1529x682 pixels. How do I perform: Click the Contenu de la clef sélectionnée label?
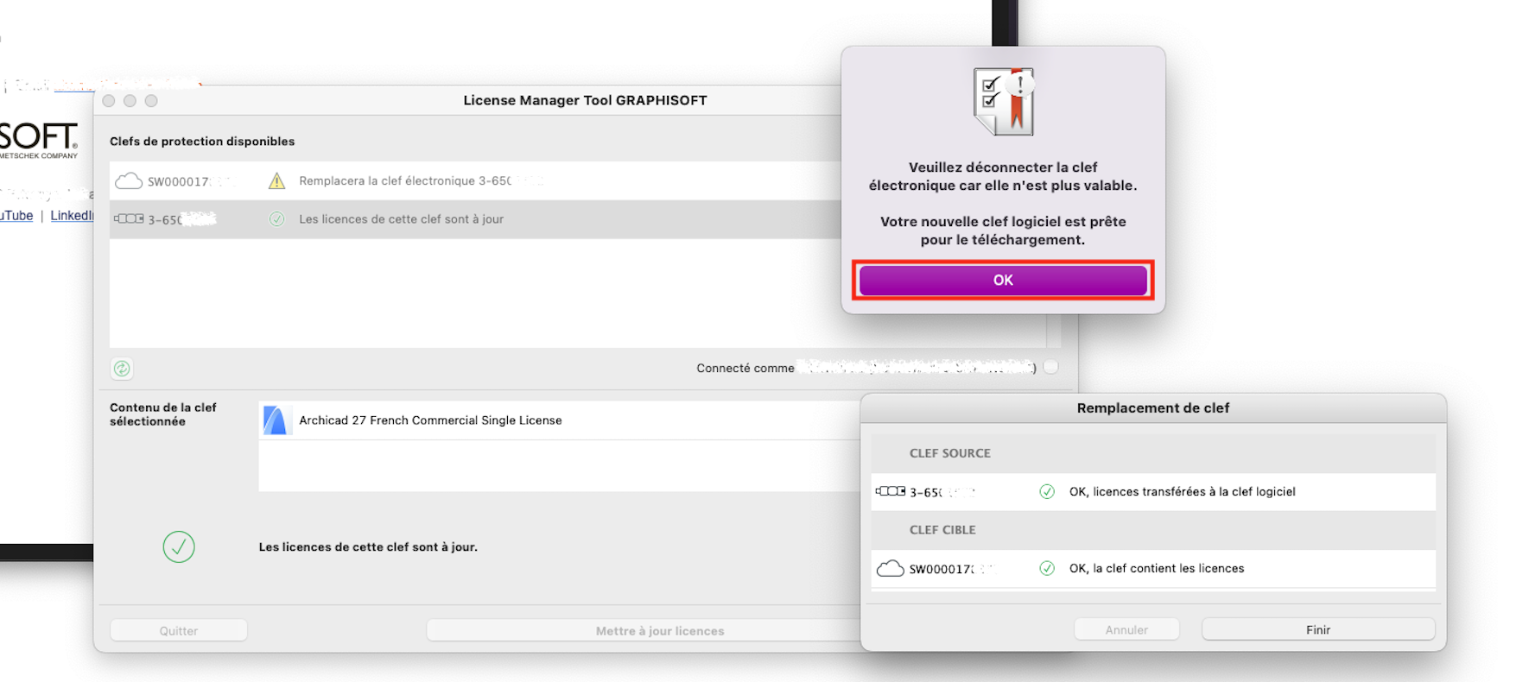163,414
